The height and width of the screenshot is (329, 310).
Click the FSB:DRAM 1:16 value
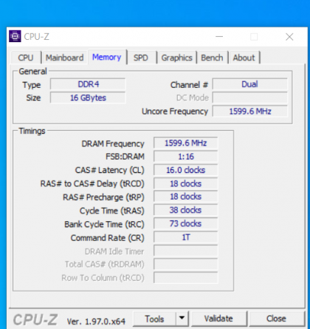point(186,157)
